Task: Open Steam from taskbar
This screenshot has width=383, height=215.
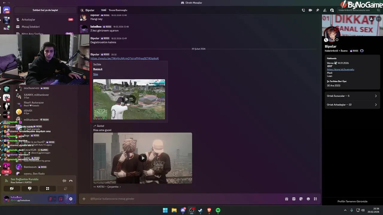Action: click(x=200, y=210)
